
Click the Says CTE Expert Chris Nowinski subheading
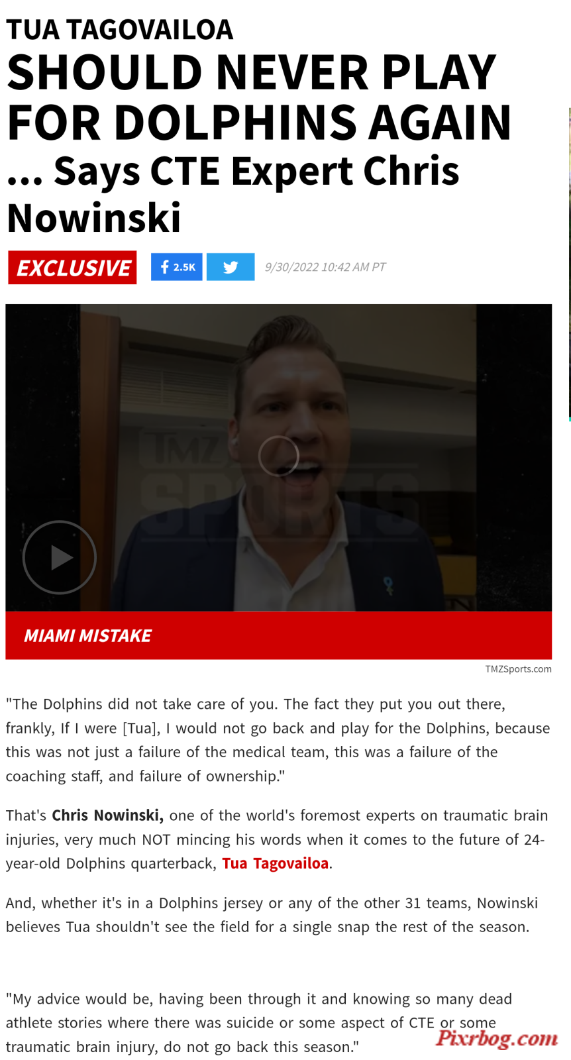[233, 195]
